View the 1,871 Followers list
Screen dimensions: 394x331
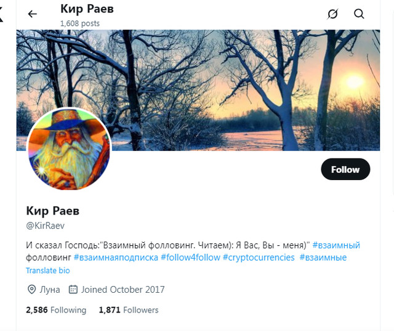tap(129, 310)
